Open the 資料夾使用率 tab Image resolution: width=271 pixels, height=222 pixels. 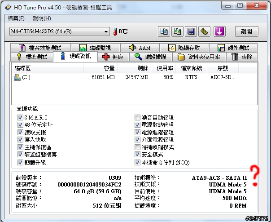point(199,57)
